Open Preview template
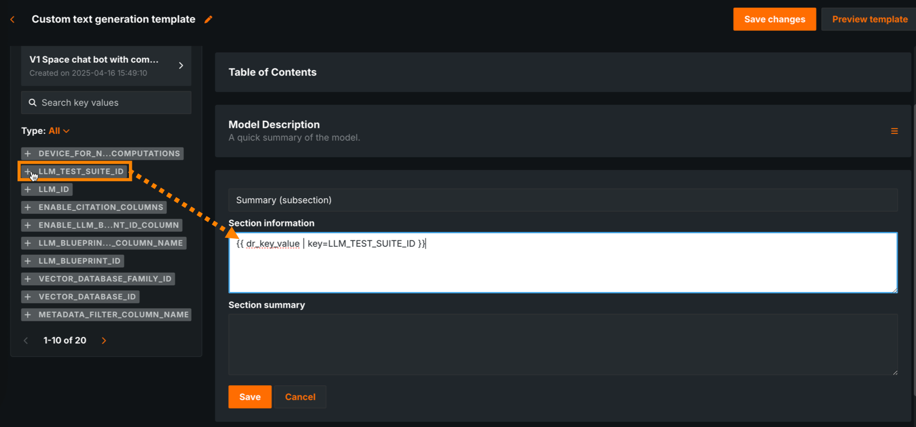916x427 pixels. click(x=869, y=19)
